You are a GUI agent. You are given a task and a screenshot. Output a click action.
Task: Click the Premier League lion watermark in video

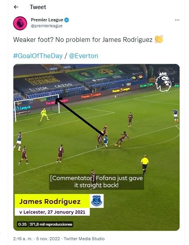[x=163, y=81]
